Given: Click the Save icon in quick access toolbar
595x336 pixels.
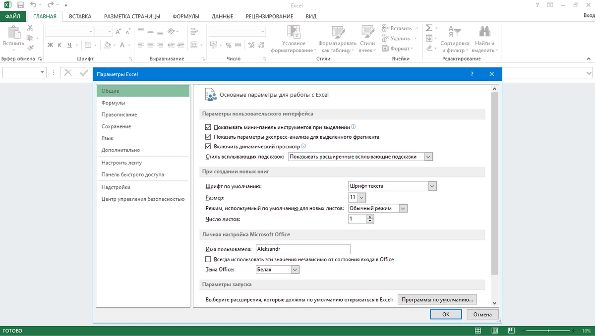Looking at the screenshot, I should (x=20, y=5).
